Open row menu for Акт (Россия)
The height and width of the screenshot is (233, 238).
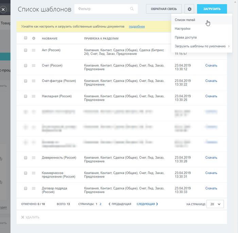click(x=34, y=50)
